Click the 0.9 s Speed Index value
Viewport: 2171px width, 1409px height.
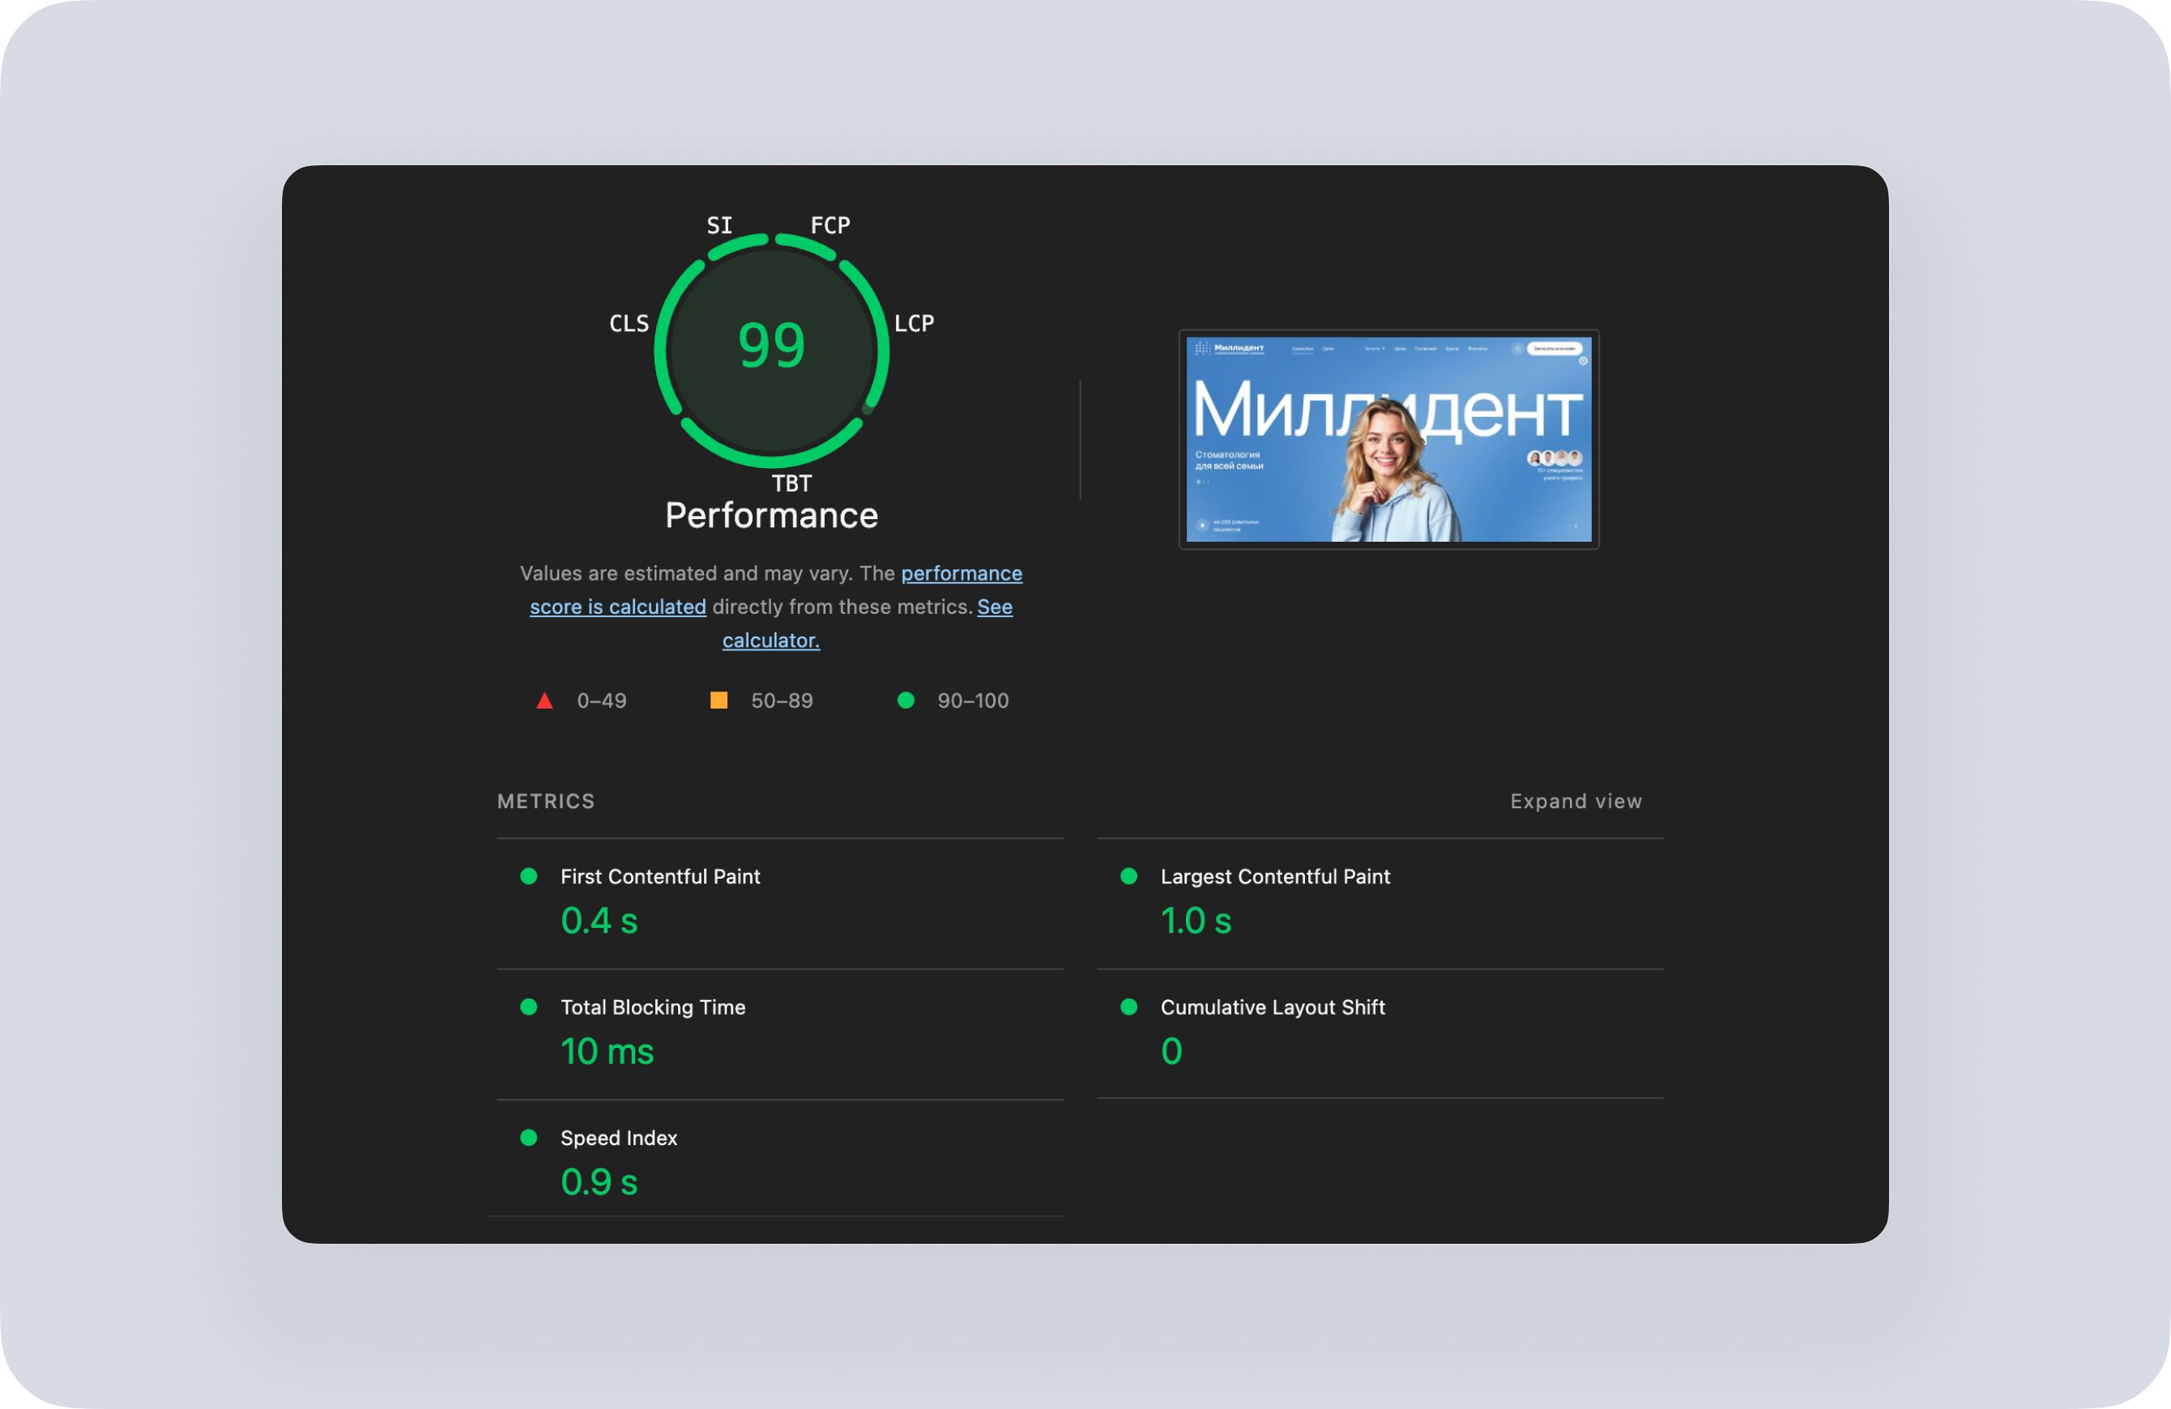[x=599, y=1183]
